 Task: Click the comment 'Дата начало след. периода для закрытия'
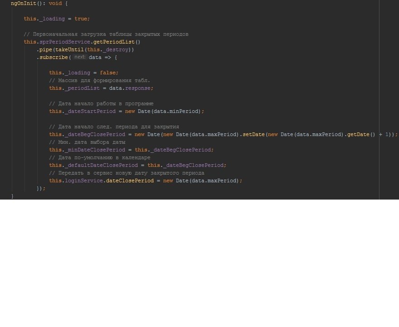[x=114, y=127]
